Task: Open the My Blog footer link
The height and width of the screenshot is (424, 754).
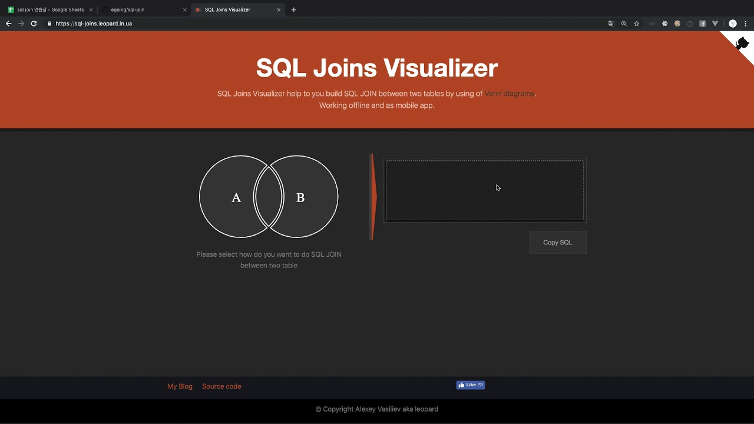Action: coord(180,386)
